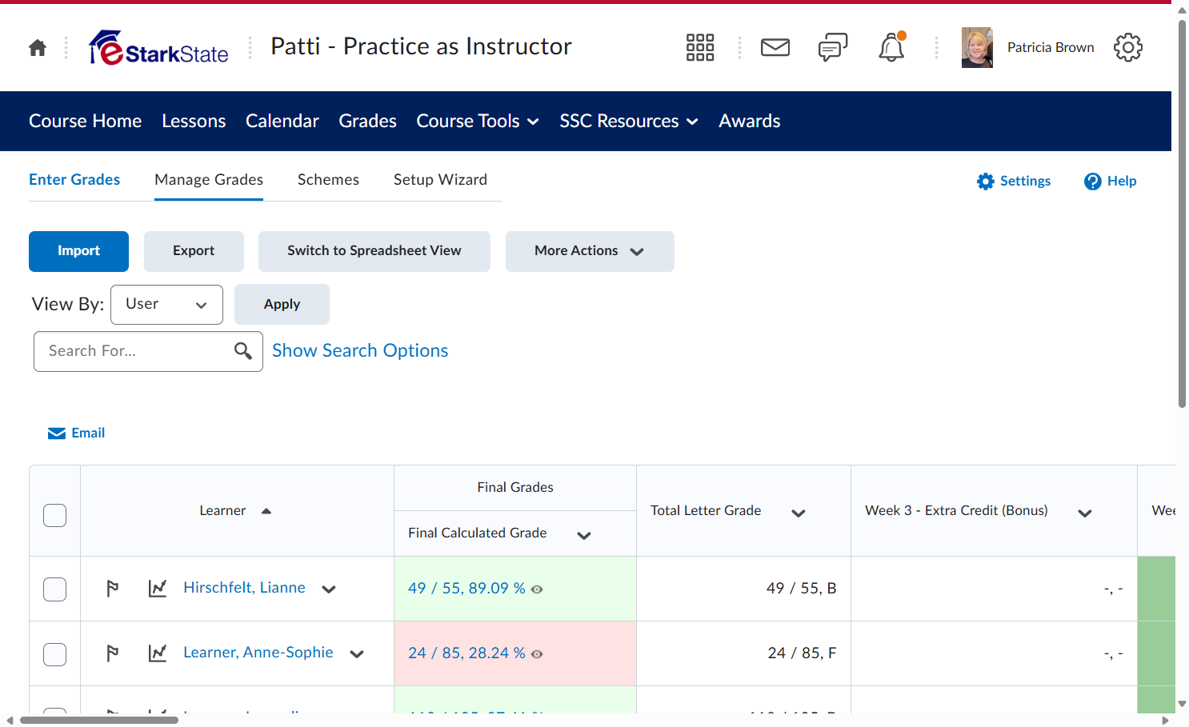Tick the select-all learners checkbox in header
This screenshot has height=727, width=1189.
click(x=55, y=516)
